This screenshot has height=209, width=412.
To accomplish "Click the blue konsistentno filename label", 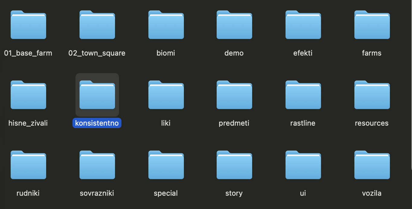I will (97, 123).
